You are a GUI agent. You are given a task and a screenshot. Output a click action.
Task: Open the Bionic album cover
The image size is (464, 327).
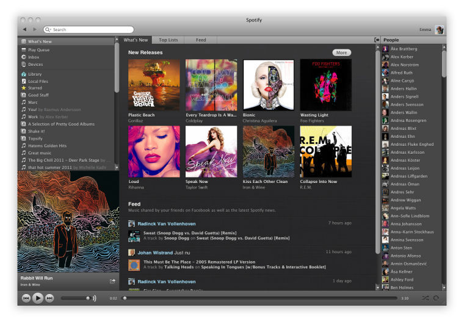click(269, 85)
